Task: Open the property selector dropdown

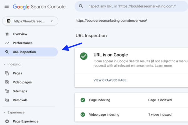Action: pyautogui.click(x=30, y=21)
